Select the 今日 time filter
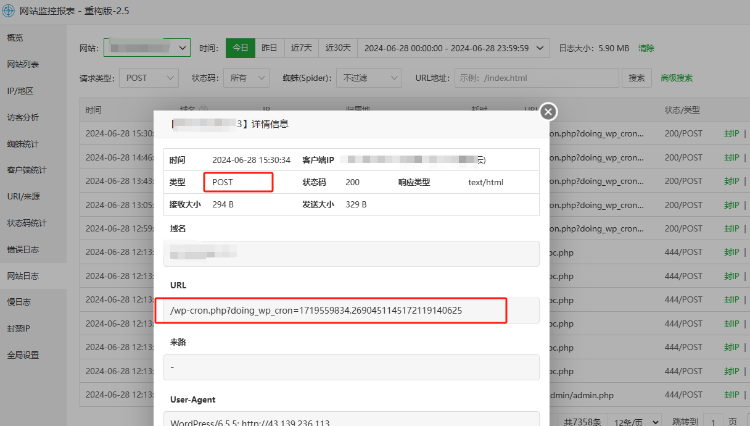The width and height of the screenshot is (750, 426). point(241,48)
